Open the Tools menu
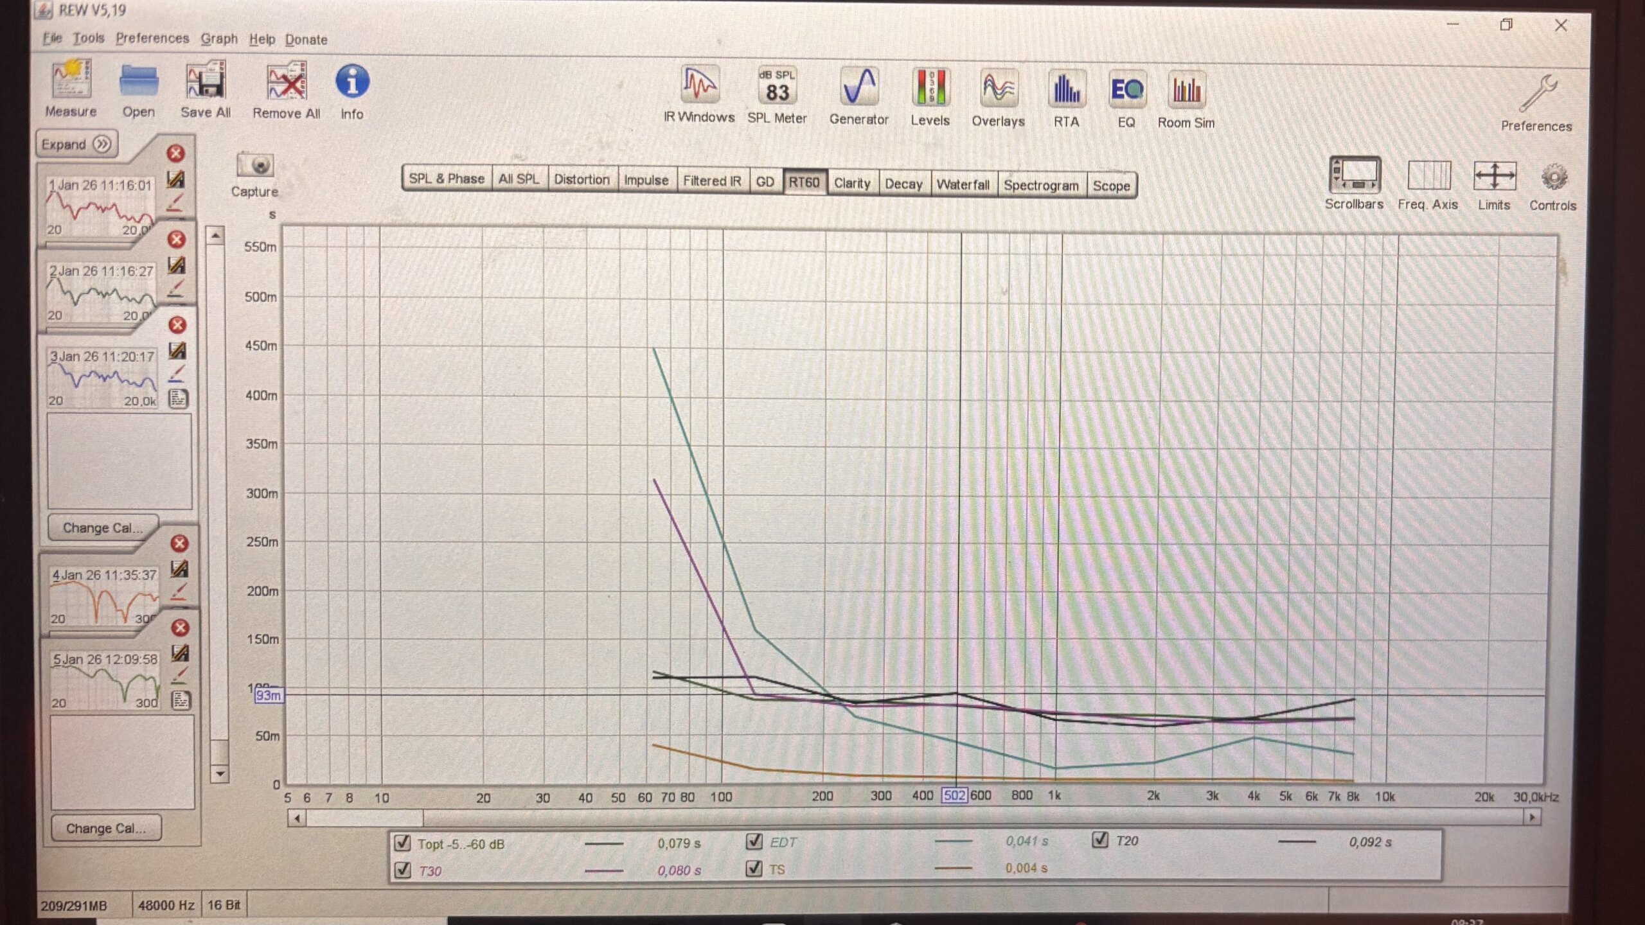 point(88,39)
